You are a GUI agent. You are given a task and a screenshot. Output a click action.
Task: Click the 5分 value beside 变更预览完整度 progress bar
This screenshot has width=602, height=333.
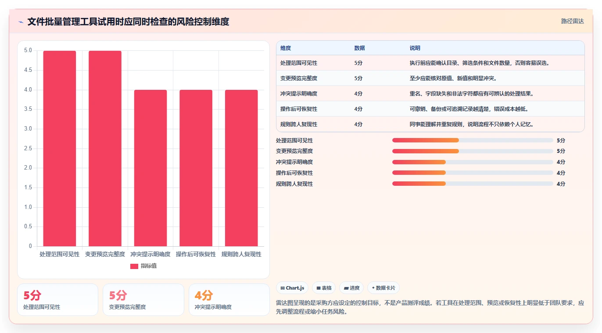click(561, 151)
